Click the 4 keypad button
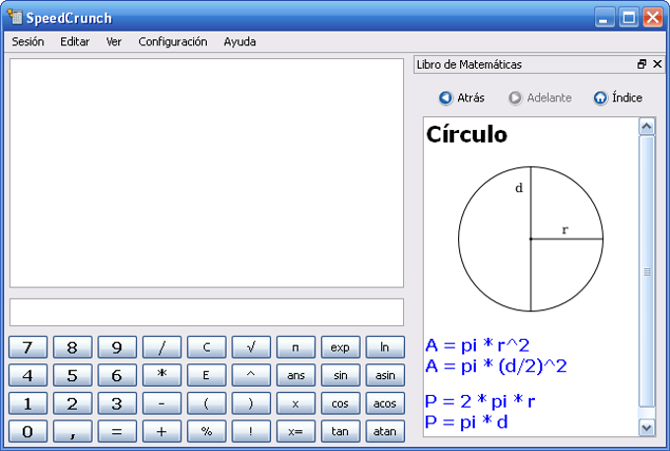Image resolution: width=670 pixels, height=451 pixels. coord(28,375)
